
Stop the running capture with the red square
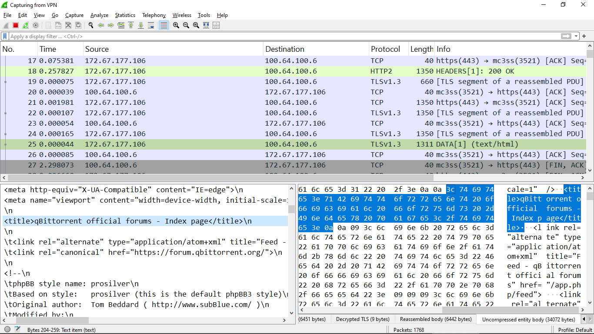pos(16,26)
